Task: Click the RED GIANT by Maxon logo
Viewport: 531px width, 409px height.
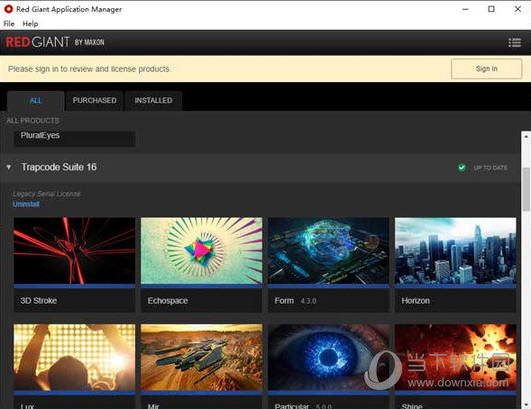Action: 55,42
